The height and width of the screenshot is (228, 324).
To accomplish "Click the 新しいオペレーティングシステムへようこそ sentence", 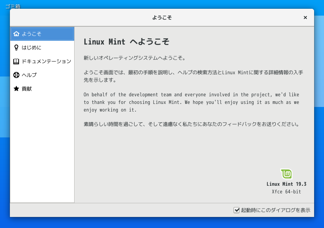I will tap(135, 58).
